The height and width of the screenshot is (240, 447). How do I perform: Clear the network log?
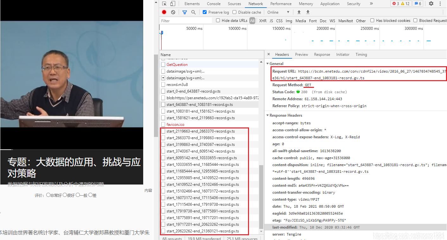point(173,12)
